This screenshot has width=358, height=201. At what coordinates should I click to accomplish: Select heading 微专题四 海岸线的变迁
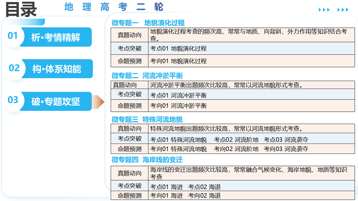147,160
